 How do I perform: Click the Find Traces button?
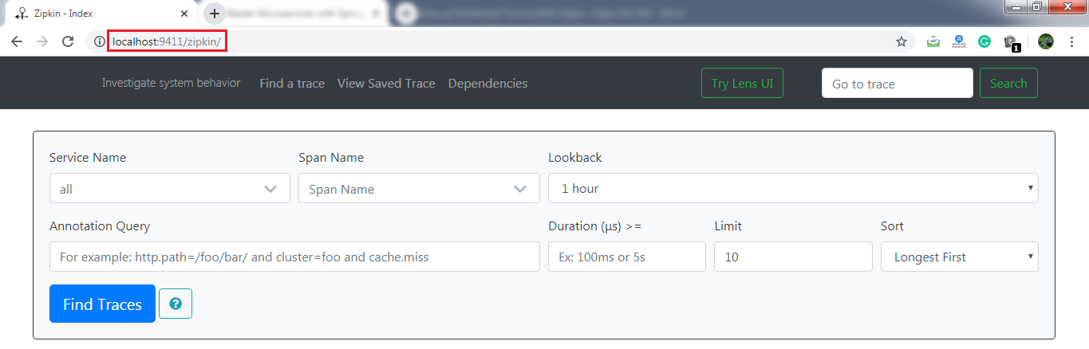(x=102, y=304)
